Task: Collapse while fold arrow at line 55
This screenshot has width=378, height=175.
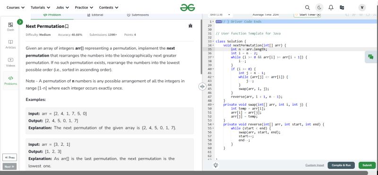Action: [x=213, y=128]
